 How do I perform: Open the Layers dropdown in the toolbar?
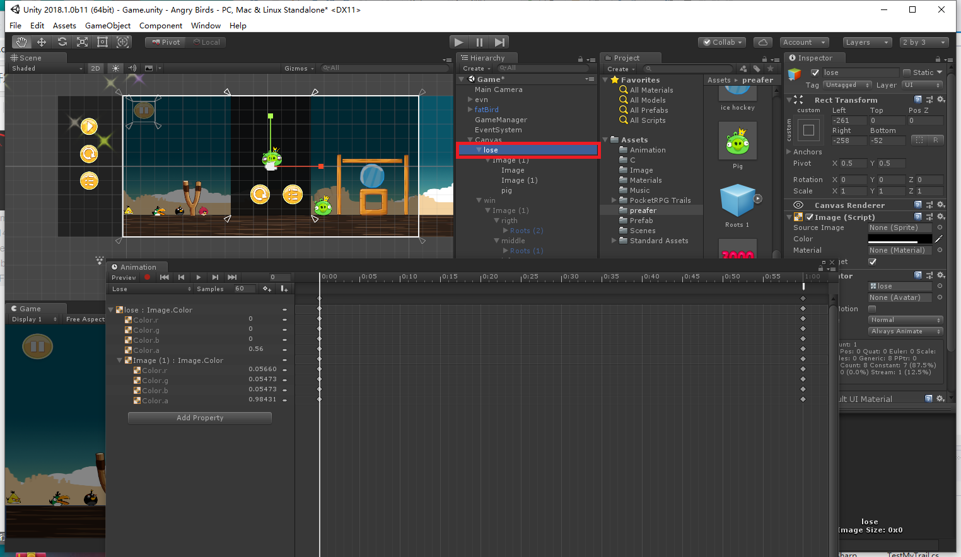(867, 42)
